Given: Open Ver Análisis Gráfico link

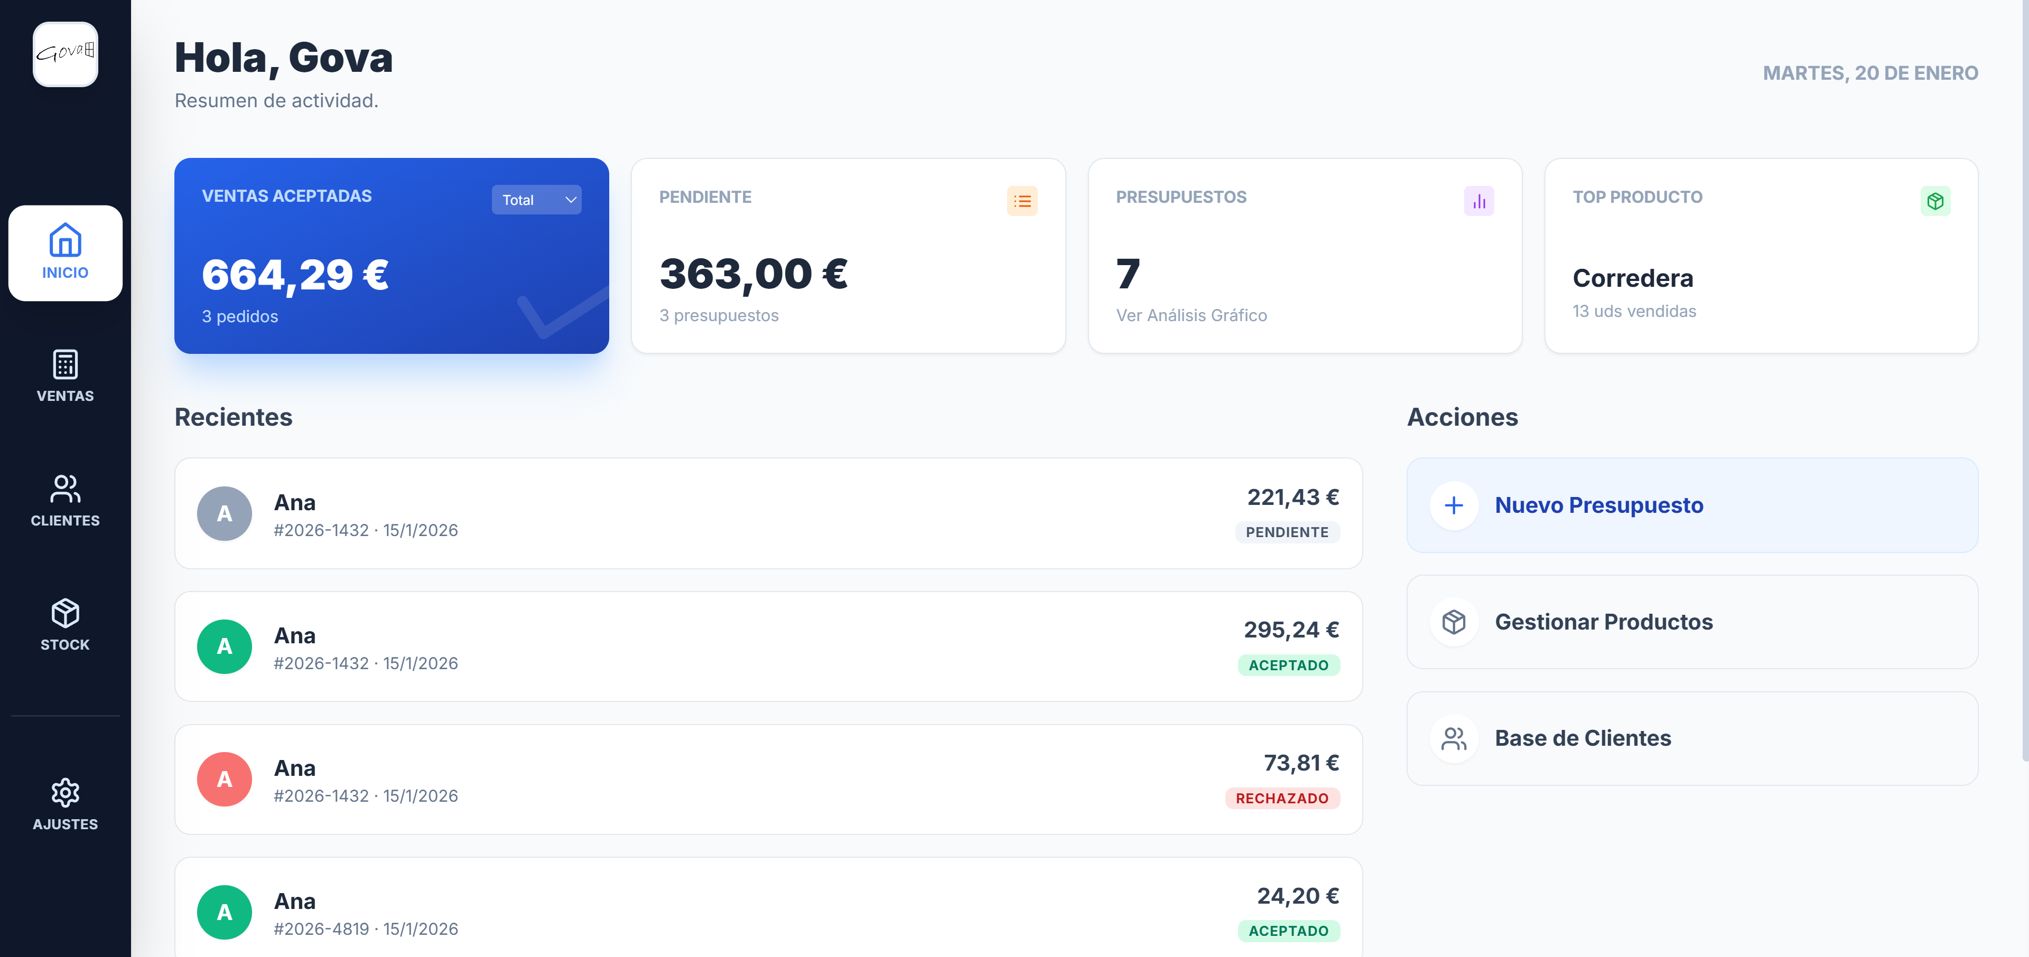Looking at the screenshot, I should point(1191,316).
